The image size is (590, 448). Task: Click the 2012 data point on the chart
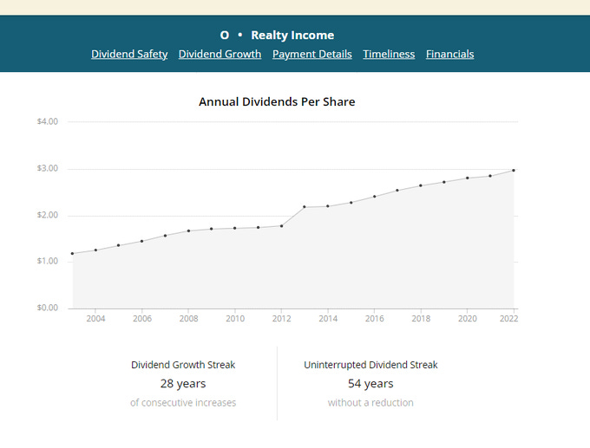pos(281,226)
